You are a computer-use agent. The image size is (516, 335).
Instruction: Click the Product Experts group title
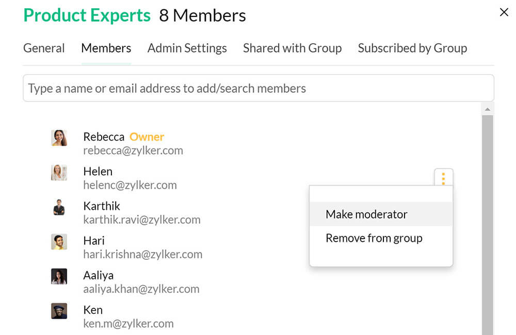(x=87, y=15)
